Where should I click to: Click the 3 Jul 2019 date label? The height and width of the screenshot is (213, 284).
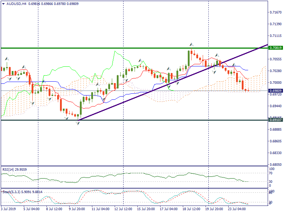pos(9,209)
